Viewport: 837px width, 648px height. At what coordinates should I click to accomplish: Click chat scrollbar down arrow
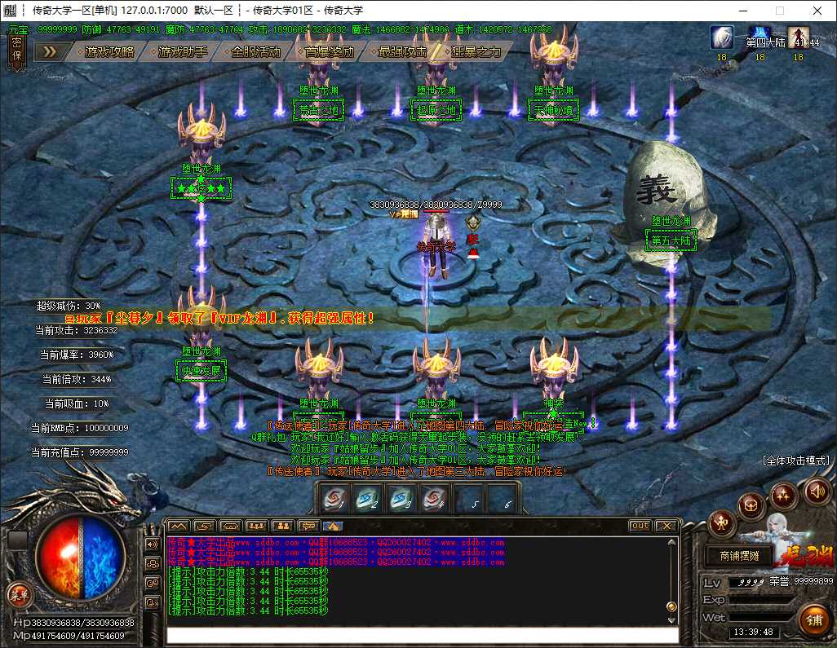click(x=671, y=619)
